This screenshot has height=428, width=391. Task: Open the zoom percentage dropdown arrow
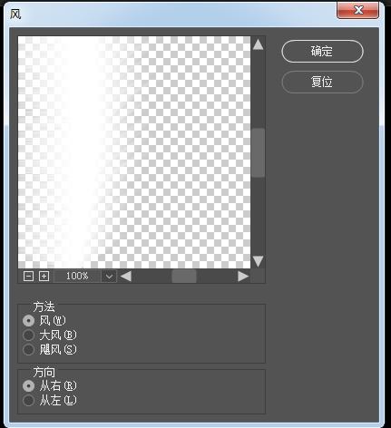[x=109, y=276]
